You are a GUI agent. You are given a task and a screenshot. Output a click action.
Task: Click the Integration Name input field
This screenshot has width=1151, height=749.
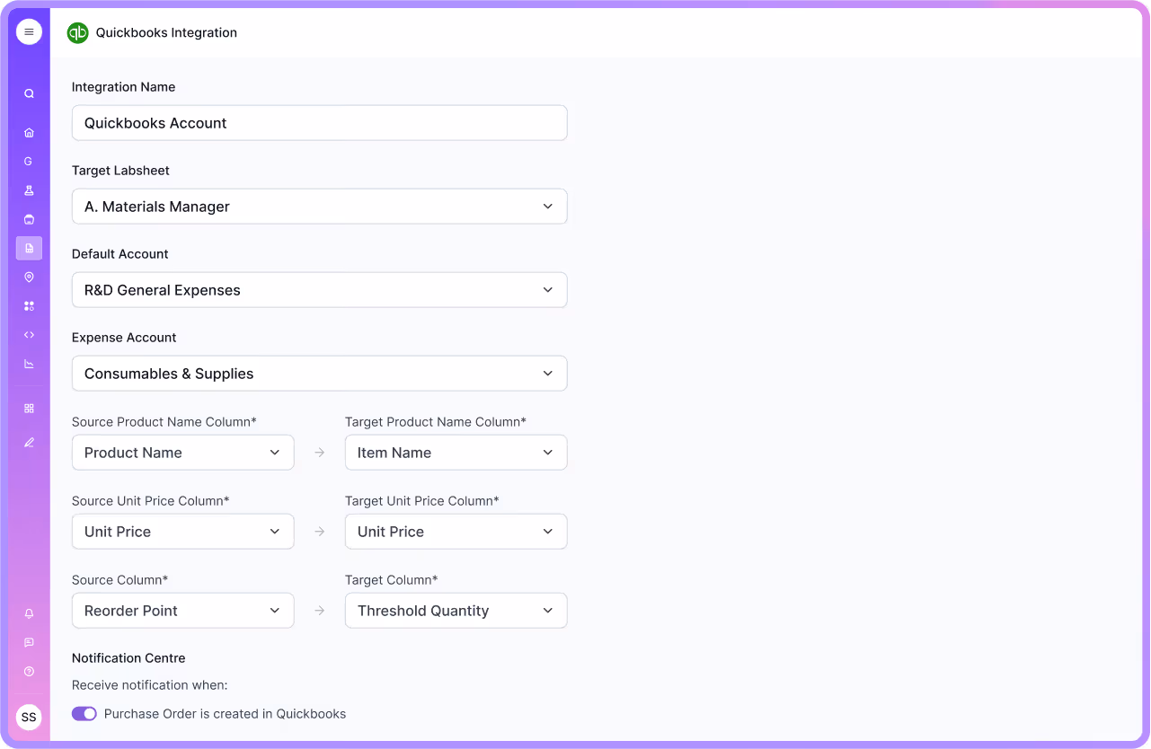(x=320, y=123)
